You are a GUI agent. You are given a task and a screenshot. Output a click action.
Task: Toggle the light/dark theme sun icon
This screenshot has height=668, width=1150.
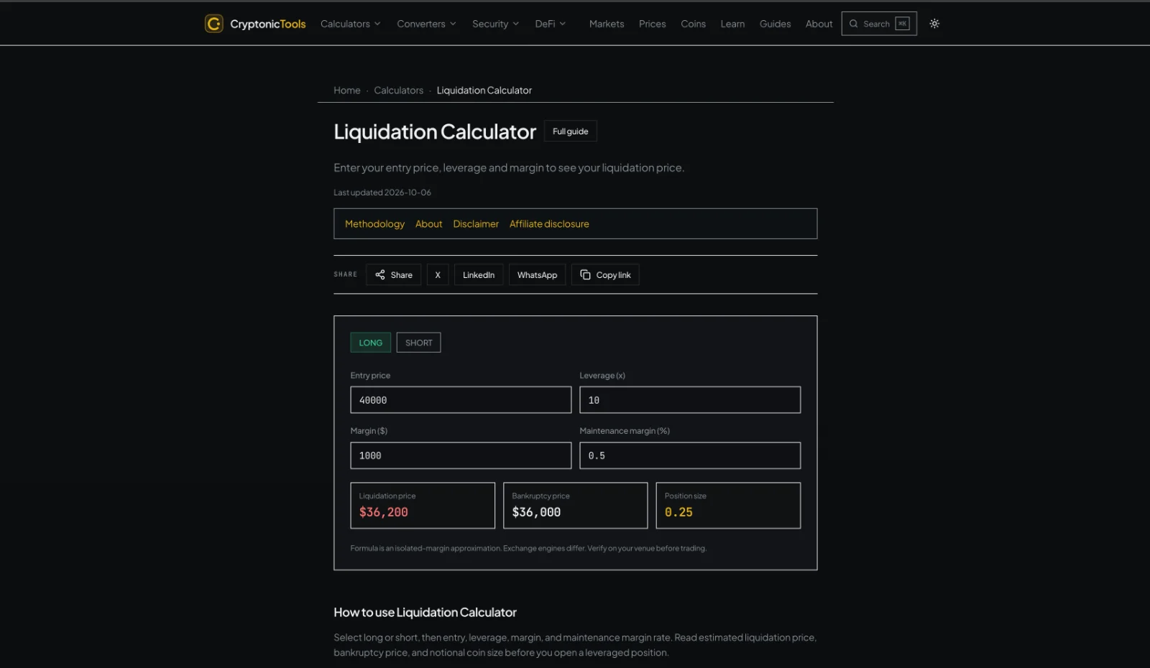tap(934, 24)
